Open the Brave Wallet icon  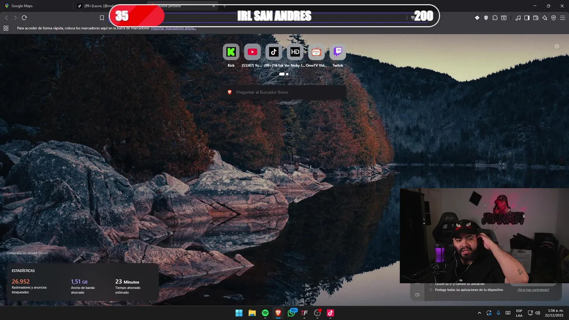536,18
